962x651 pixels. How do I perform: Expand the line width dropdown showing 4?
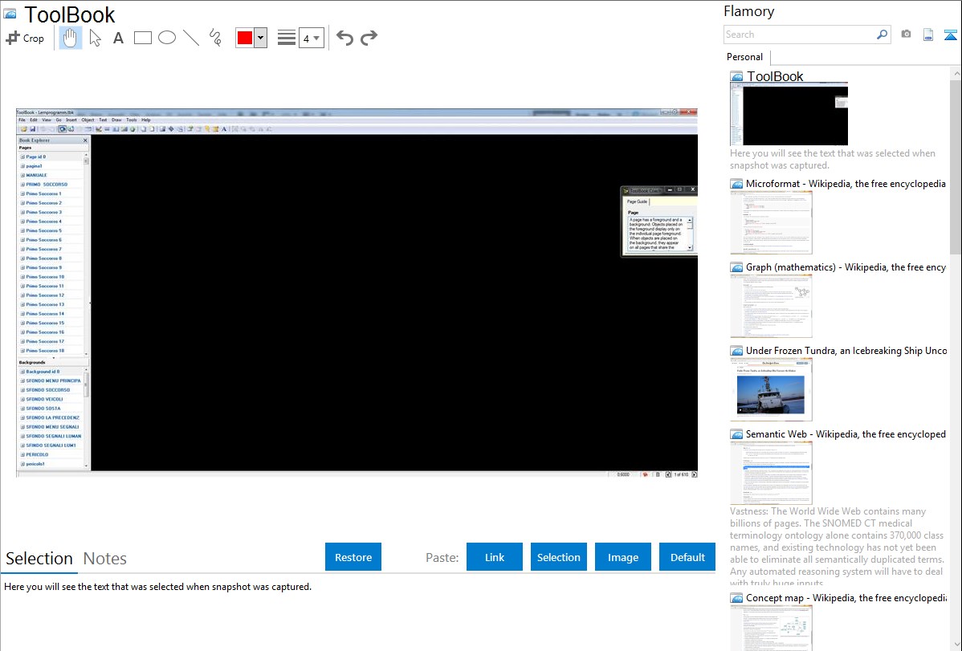click(311, 38)
